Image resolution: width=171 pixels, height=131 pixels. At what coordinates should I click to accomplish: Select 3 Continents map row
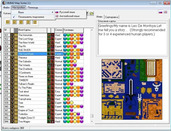point(44,73)
